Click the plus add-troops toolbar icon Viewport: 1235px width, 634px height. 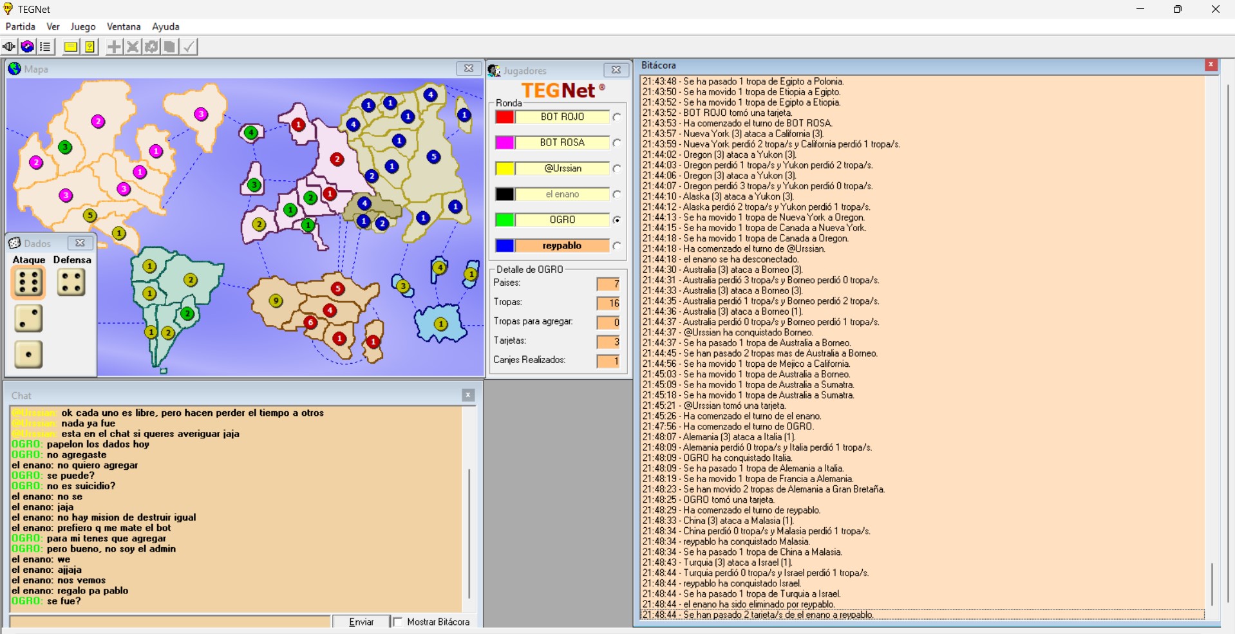(114, 47)
